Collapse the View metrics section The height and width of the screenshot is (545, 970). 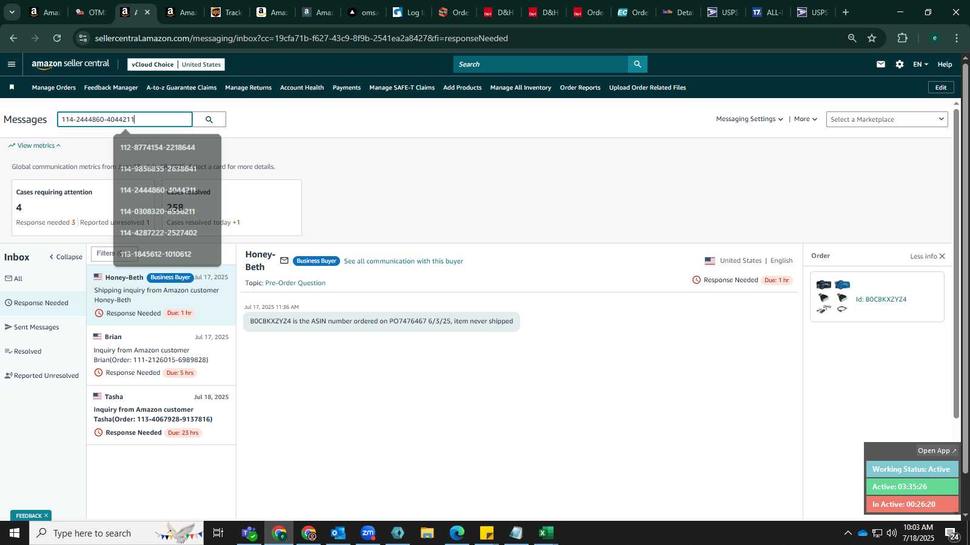click(x=35, y=145)
